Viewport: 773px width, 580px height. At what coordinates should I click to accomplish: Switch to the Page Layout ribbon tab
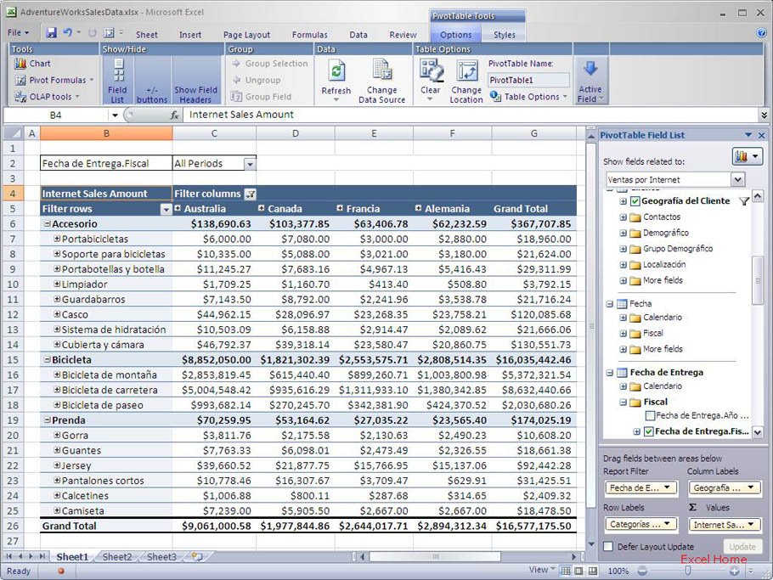coord(246,35)
